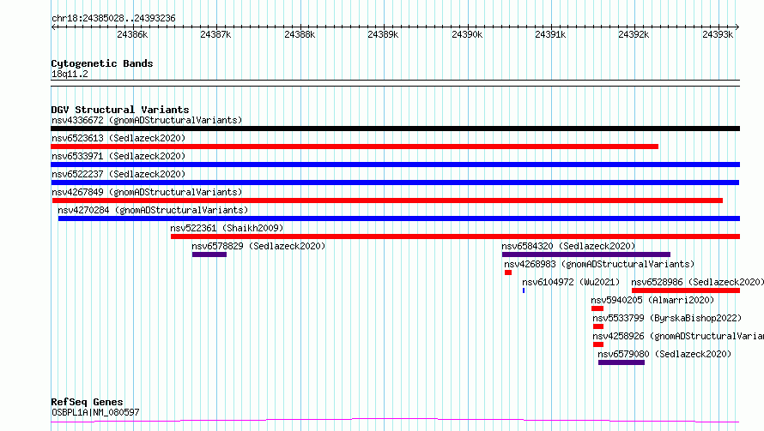Open the nsv6104972 (Wu2021) label
Image resolution: width=764 pixels, height=431 pixels.
tap(571, 282)
